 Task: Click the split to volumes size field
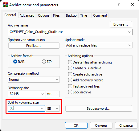27,108
